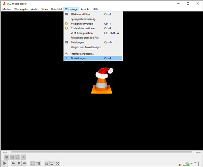Click the elapsed time label
Image resolution: width=203 pixels, height=167 pixels.
[5, 152]
